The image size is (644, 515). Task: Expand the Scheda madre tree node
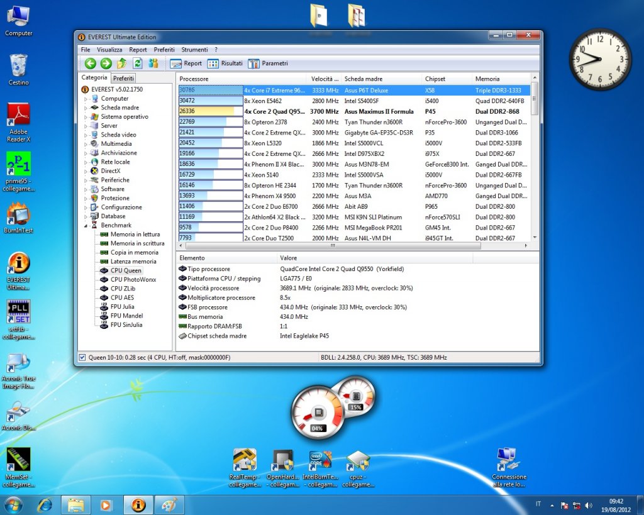[86, 108]
